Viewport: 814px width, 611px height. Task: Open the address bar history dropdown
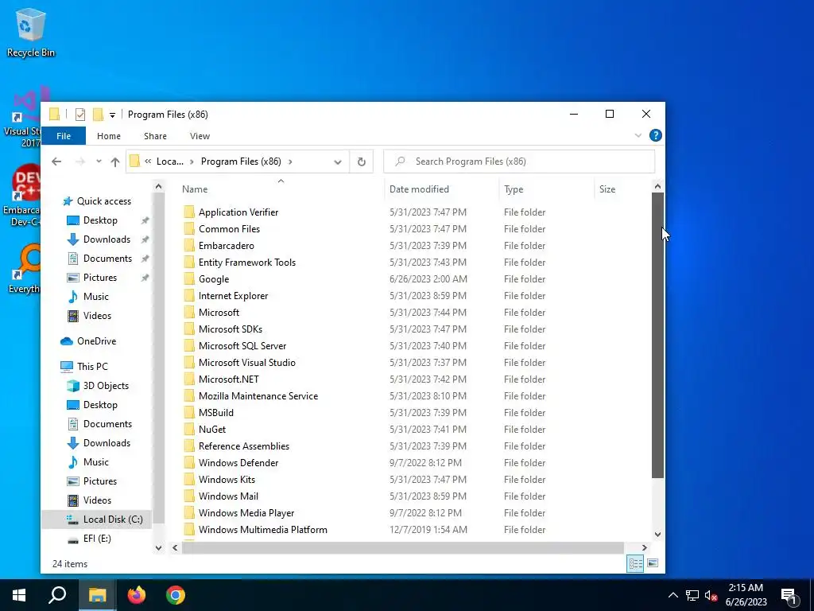(337, 162)
